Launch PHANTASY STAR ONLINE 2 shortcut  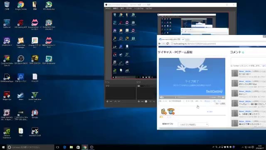coord(49,25)
